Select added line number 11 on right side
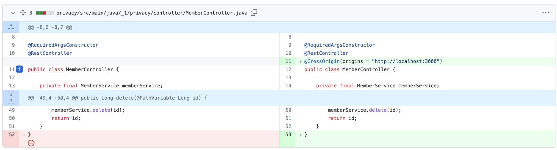The image size is (557, 150). [x=288, y=61]
